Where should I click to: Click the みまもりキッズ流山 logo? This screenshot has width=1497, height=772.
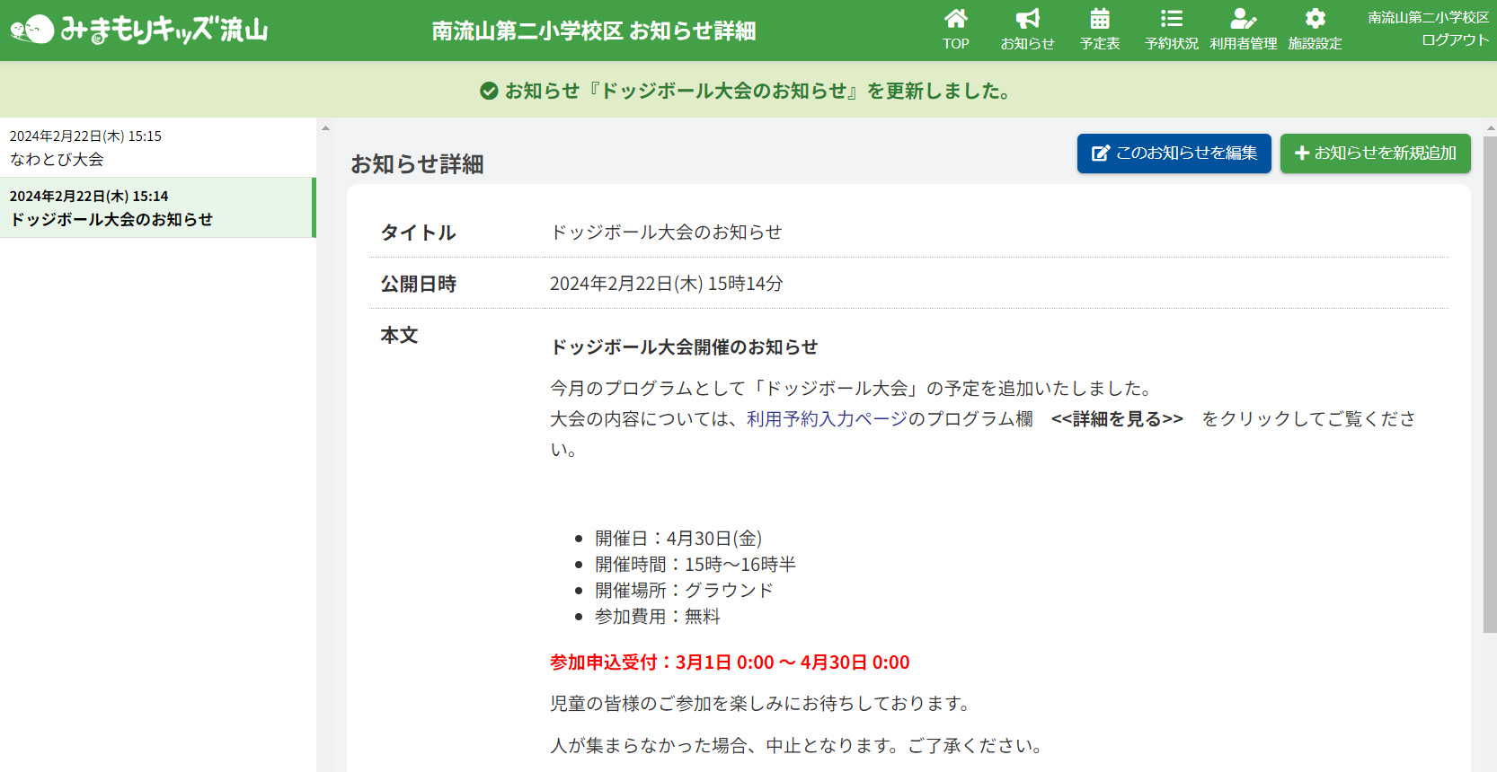(x=139, y=30)
